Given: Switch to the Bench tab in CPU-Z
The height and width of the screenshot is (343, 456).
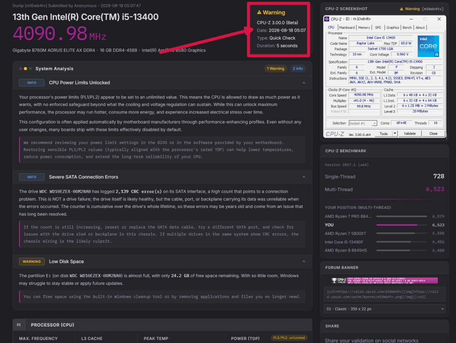Looking at the screenshot, I should (407, 27).
